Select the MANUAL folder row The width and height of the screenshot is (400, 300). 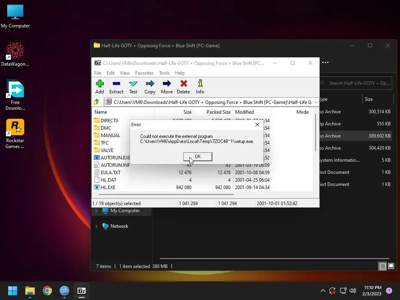point(107,135)
